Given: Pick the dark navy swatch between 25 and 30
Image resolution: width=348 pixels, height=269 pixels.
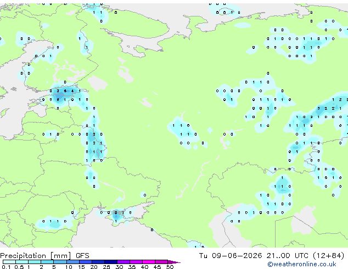Looking at the screenshot, I should 111,262.
